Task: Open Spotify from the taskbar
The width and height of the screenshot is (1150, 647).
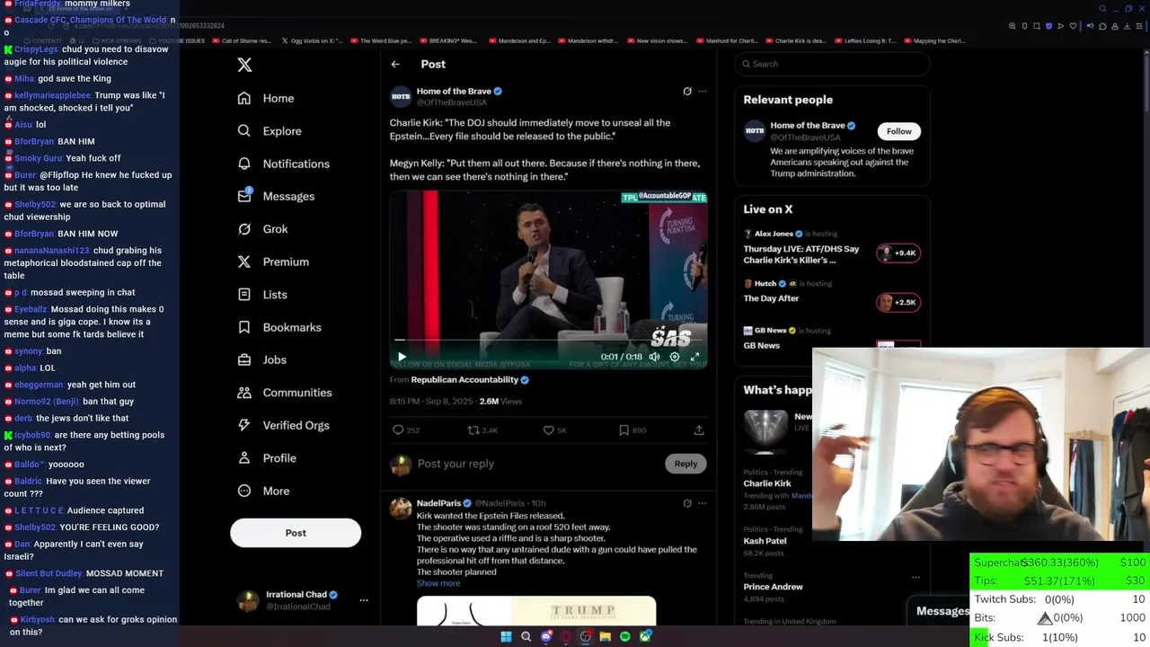Action: pyautogui.click(x=625, y=637)
